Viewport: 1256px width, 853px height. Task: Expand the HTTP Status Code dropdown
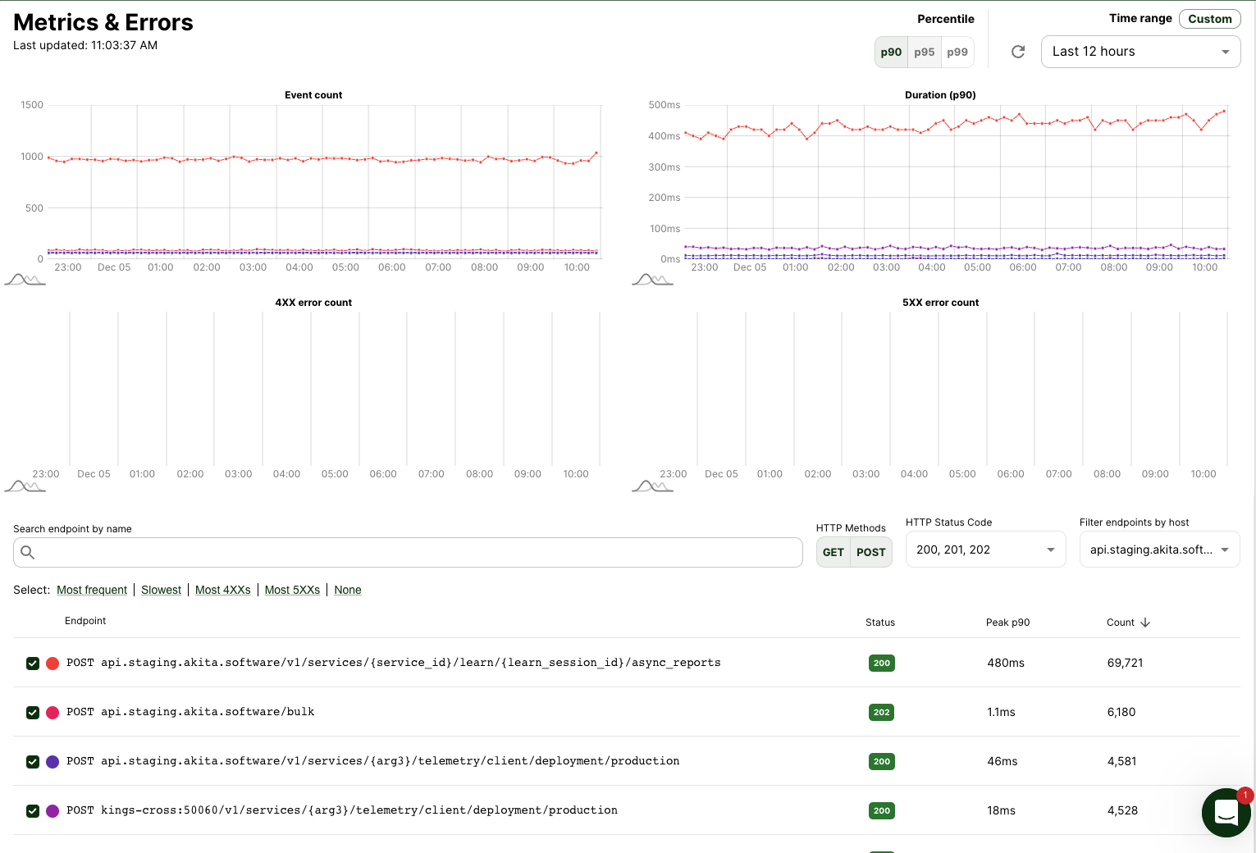tap(984, 550)
